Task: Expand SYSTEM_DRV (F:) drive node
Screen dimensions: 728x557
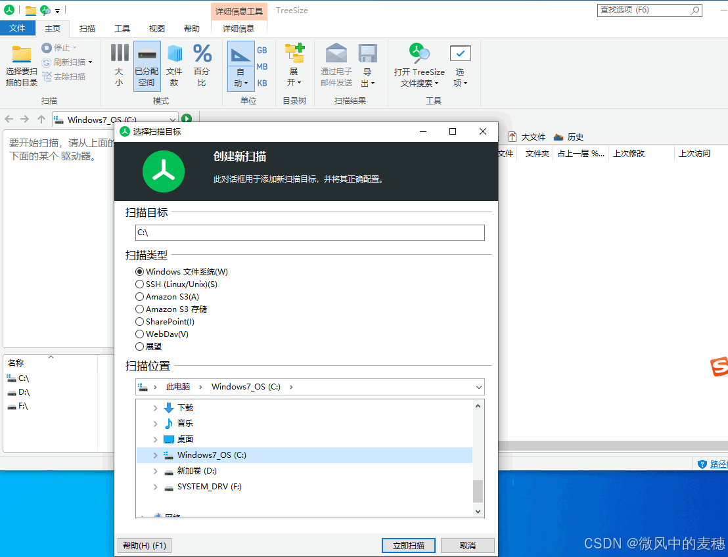Action: click(156, 487)
